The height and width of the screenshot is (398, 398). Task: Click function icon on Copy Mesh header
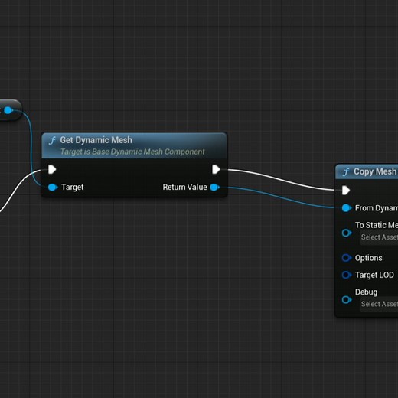coord(346,172)
